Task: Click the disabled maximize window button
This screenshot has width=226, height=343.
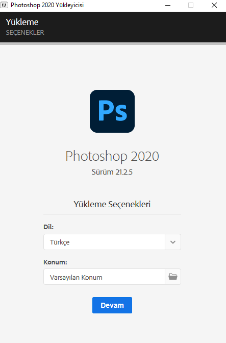Action: click(191, 5)
